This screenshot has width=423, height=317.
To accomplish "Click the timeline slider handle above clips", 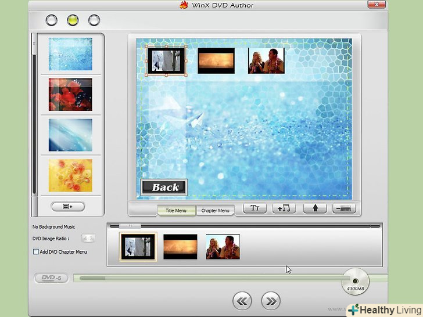I will pyautogui.click(x=130, y=226).
